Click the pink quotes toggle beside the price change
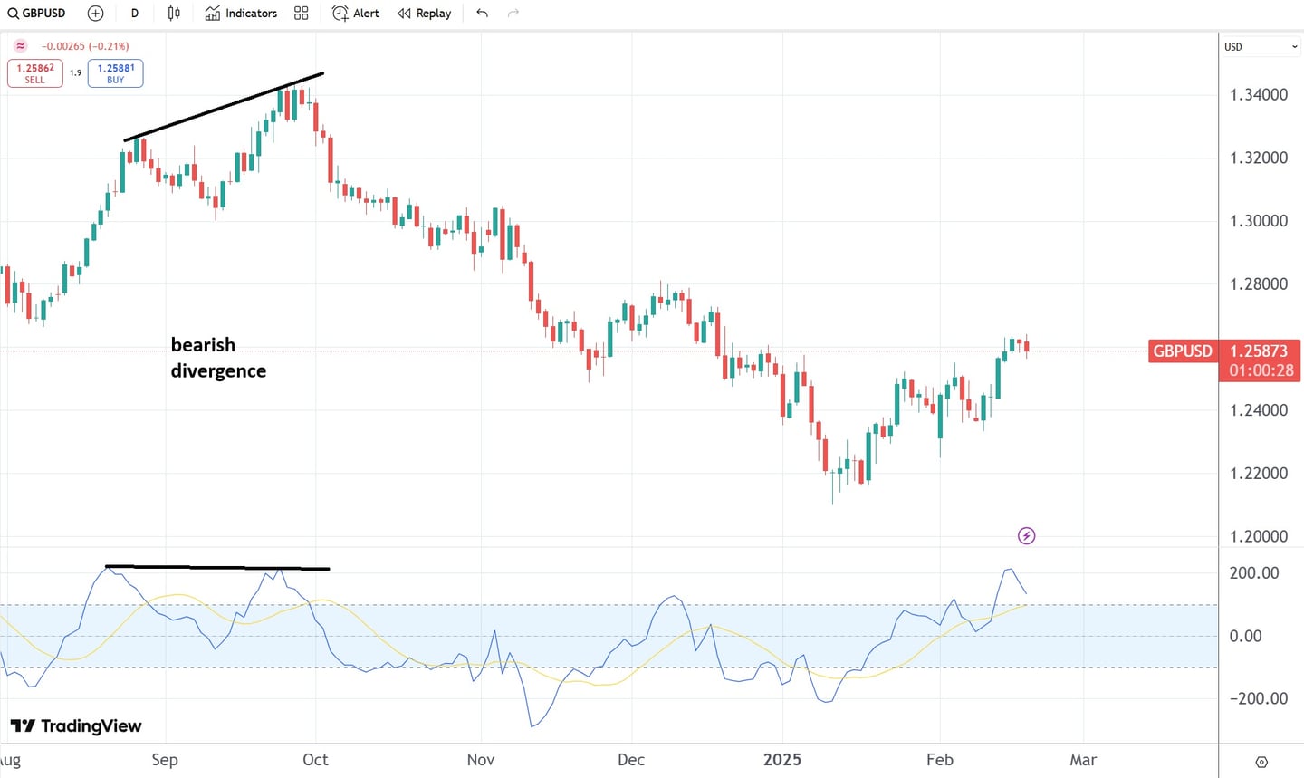 coord(19,45)
